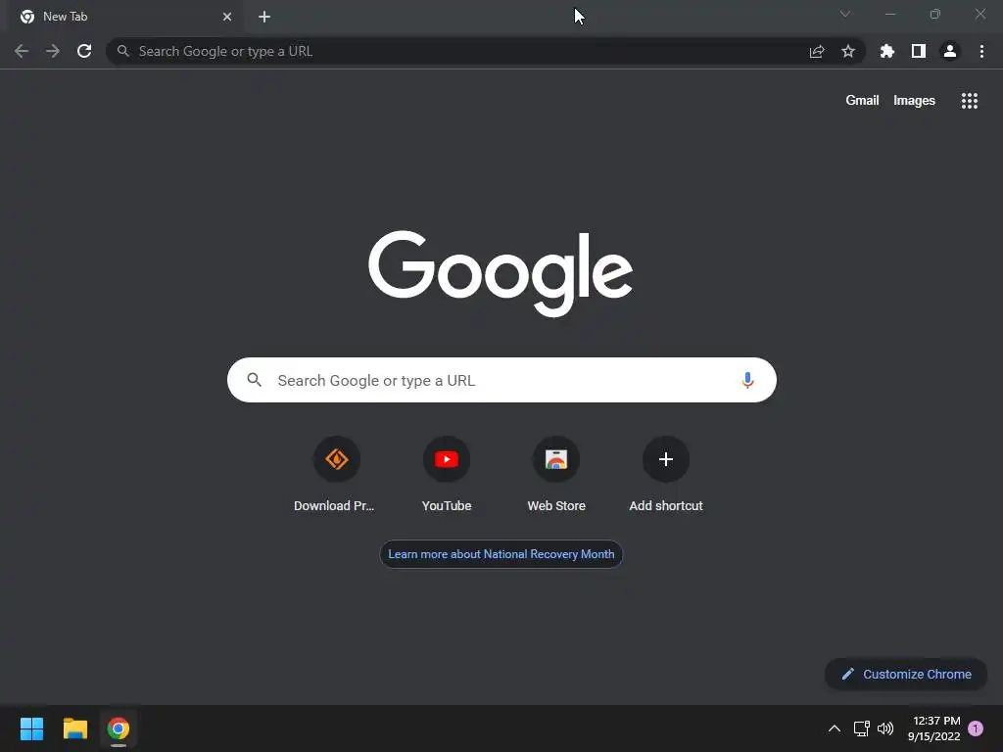
Task: Open the Chrome three-dot menu
Action: coord(981,51)
